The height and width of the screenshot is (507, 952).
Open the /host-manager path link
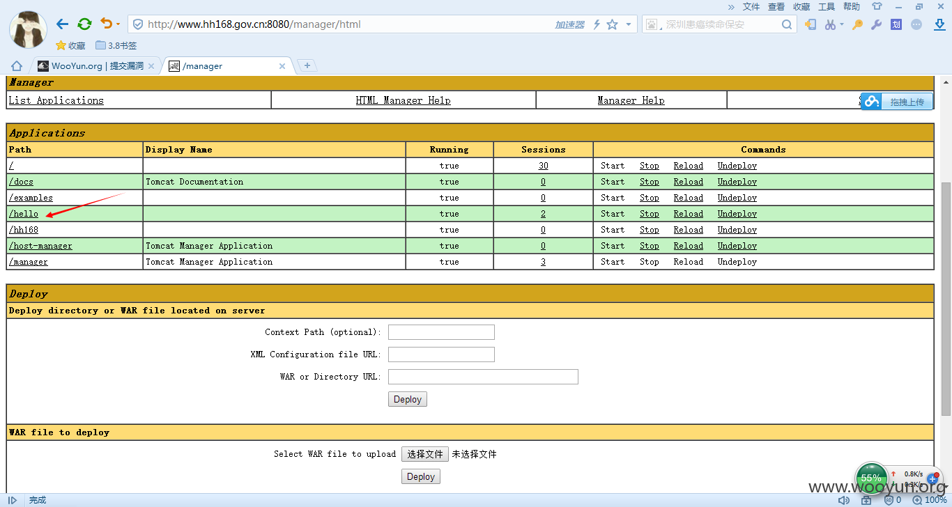[40, 246]
